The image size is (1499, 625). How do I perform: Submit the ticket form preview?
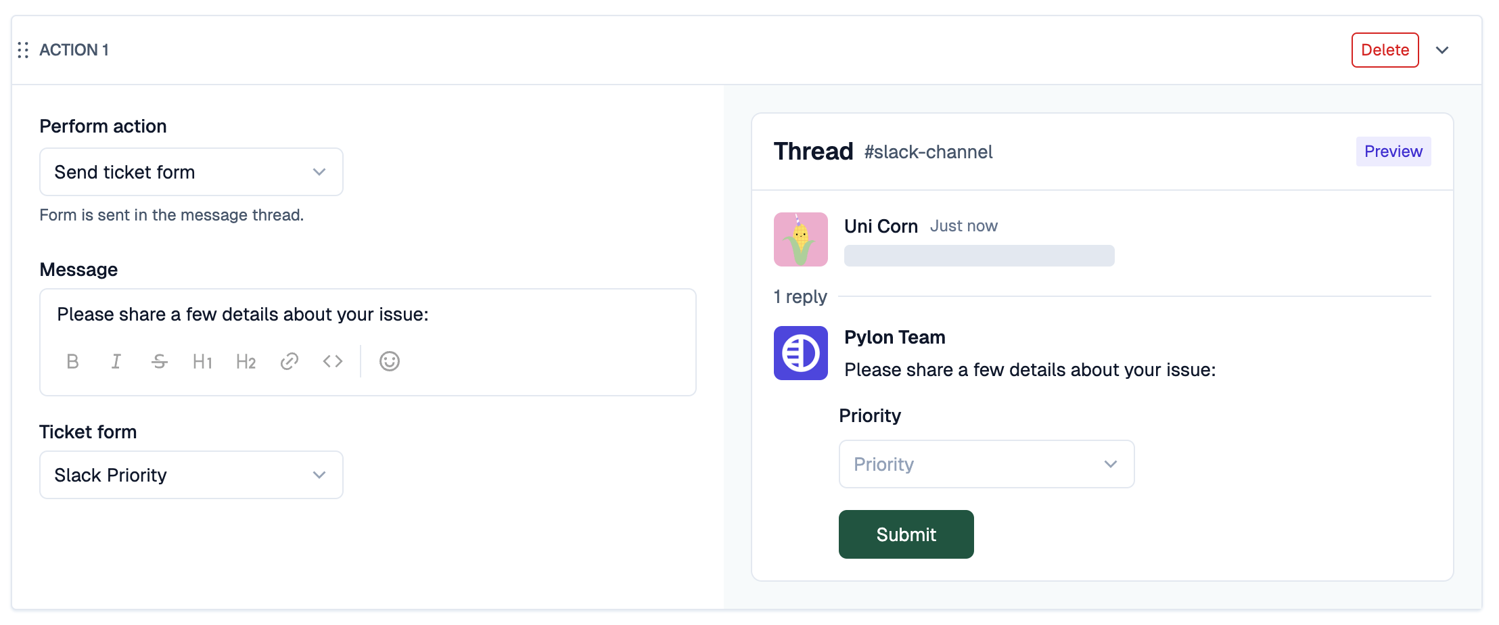906,534
